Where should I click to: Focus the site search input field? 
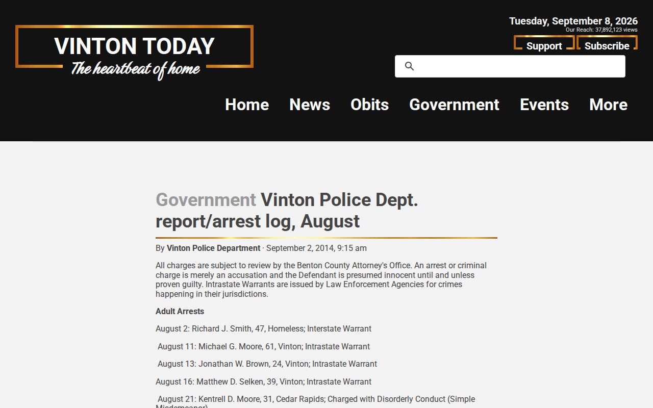pyautogui.click(x=510, y=66)
